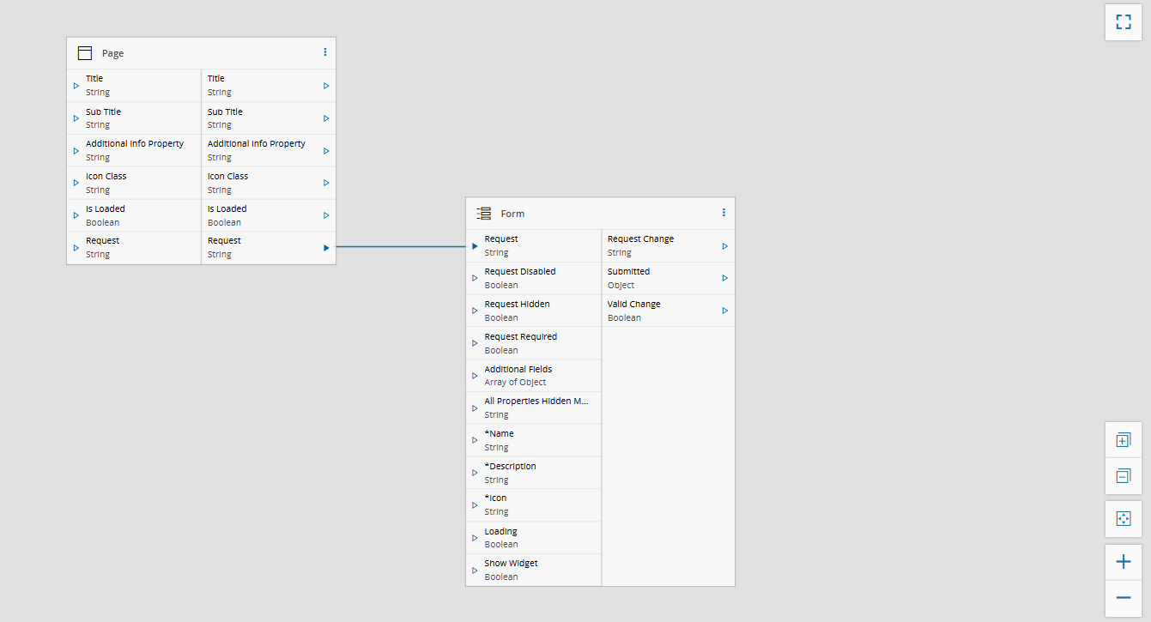Select the Form node header title
Image resolution: width=1151 pixels, height=622 pixels.
(x=512, y=214)
